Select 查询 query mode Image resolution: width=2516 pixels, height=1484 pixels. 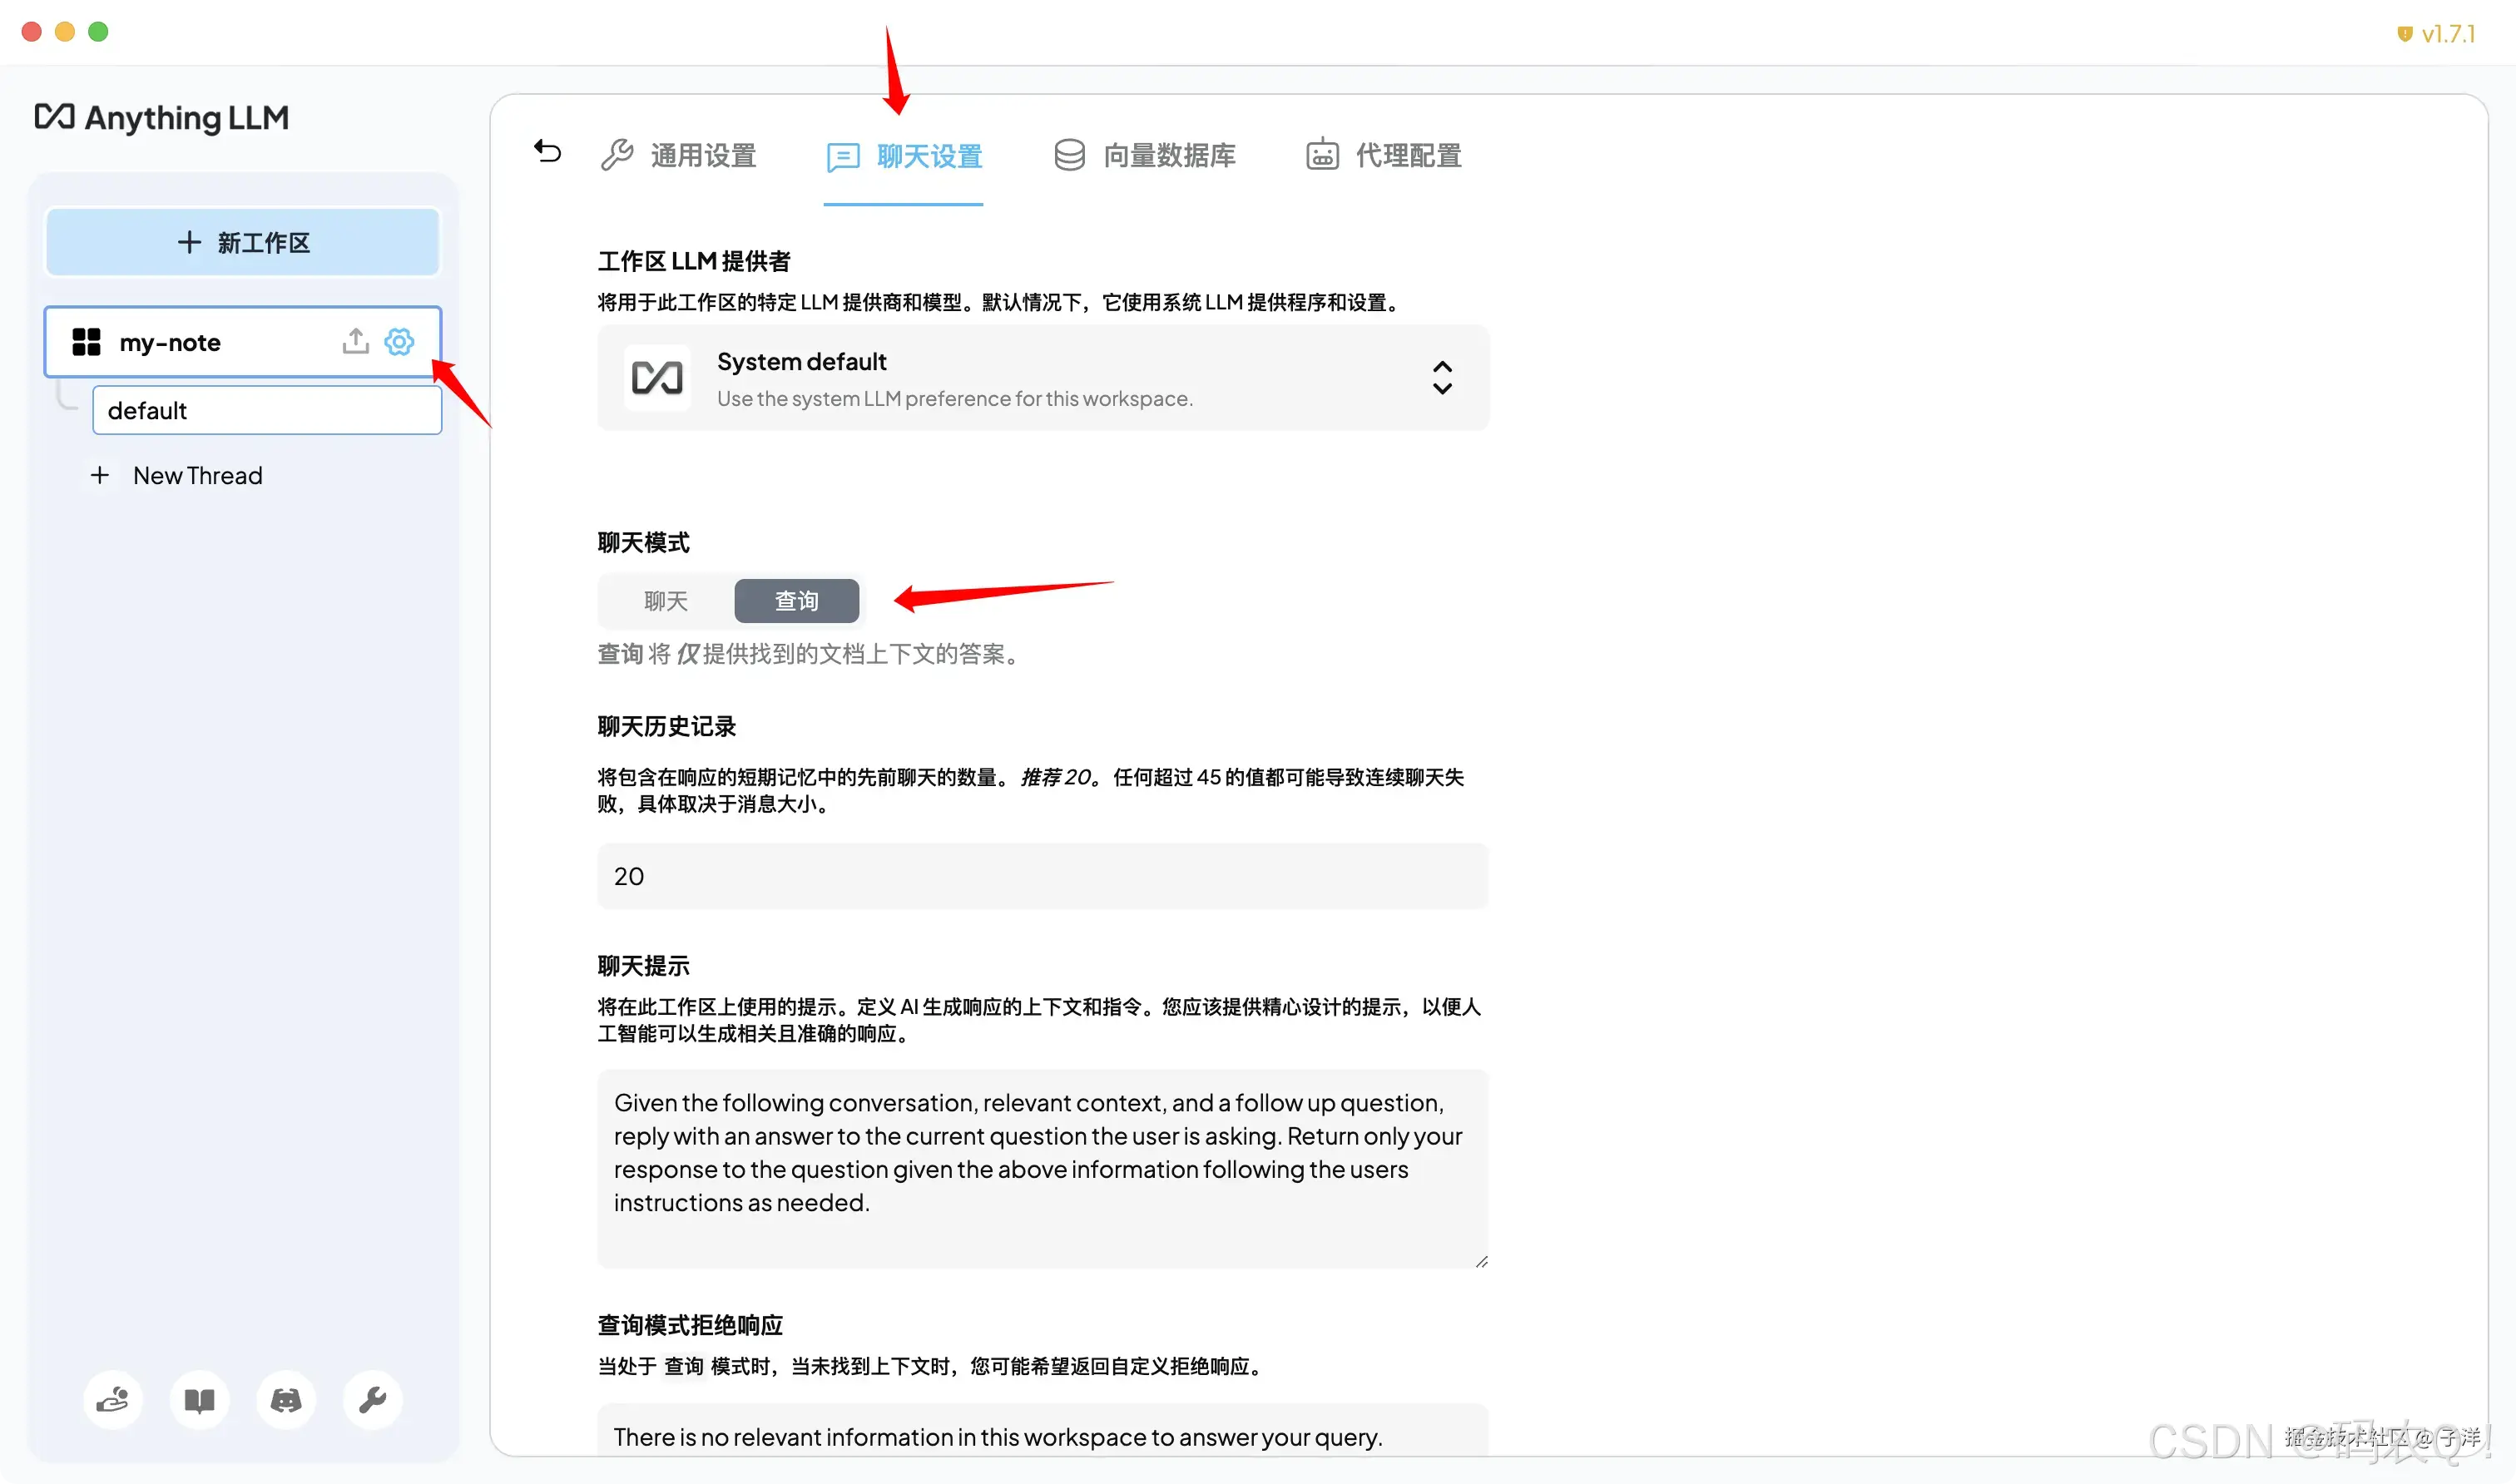click(796, 600)
